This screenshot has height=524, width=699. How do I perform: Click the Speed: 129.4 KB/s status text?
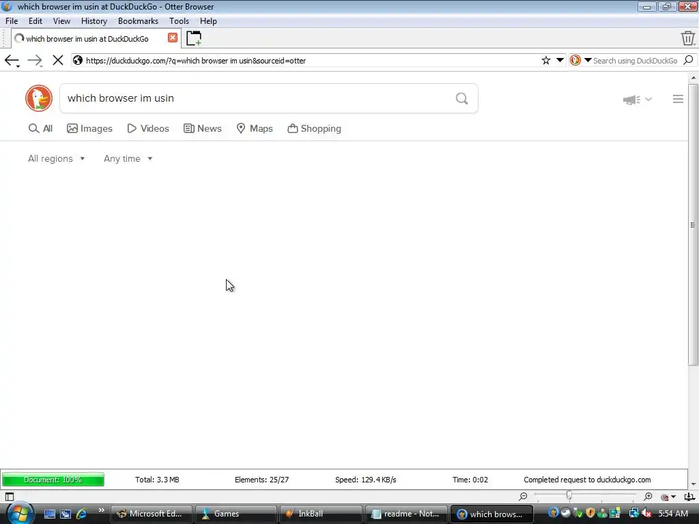(x=366, y=480)
